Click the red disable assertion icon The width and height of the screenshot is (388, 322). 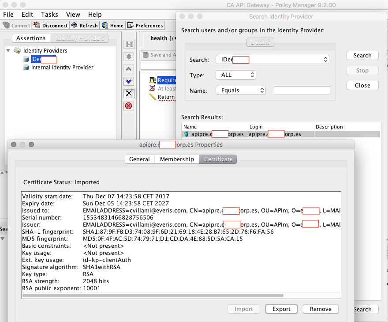[x=129, y=106]
